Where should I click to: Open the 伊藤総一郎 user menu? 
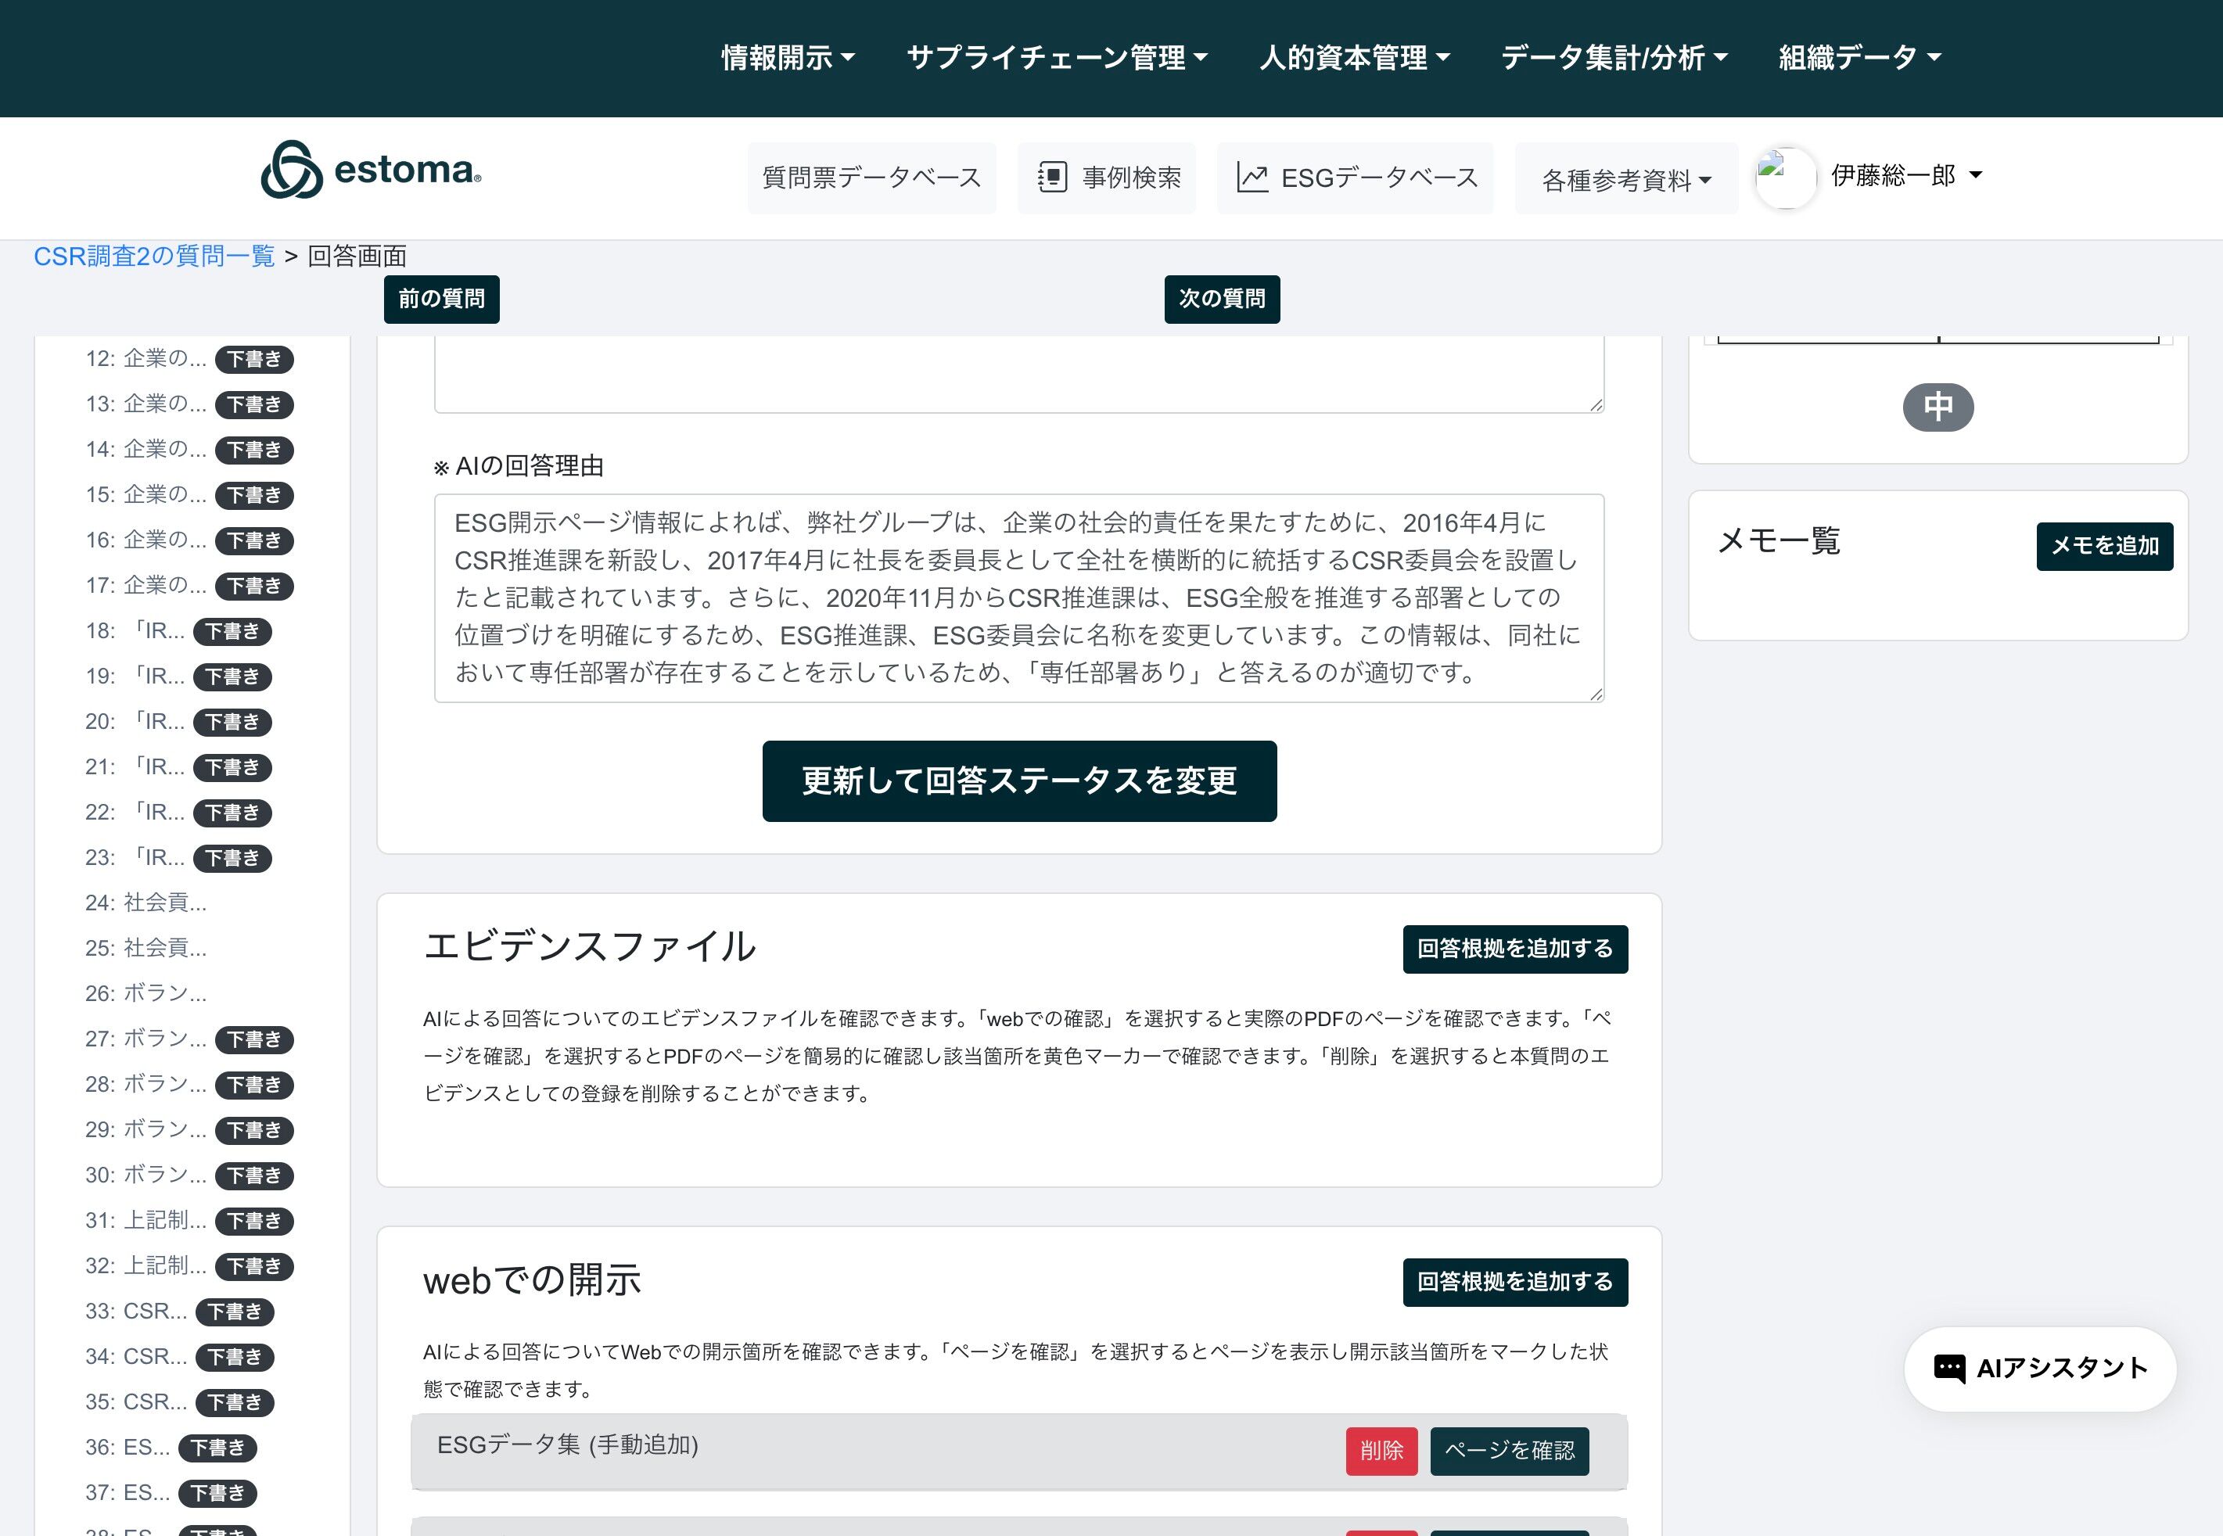[1905, 175]
